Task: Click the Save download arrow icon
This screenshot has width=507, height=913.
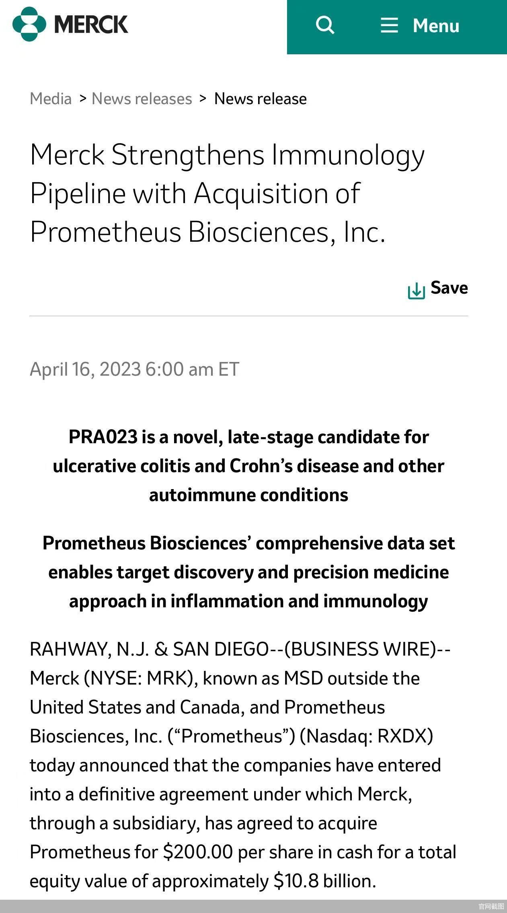Action: 416,290
